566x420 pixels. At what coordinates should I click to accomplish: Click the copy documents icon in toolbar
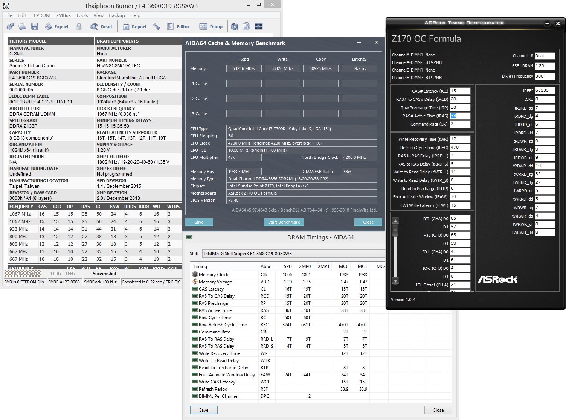click(x=247, y=26)
